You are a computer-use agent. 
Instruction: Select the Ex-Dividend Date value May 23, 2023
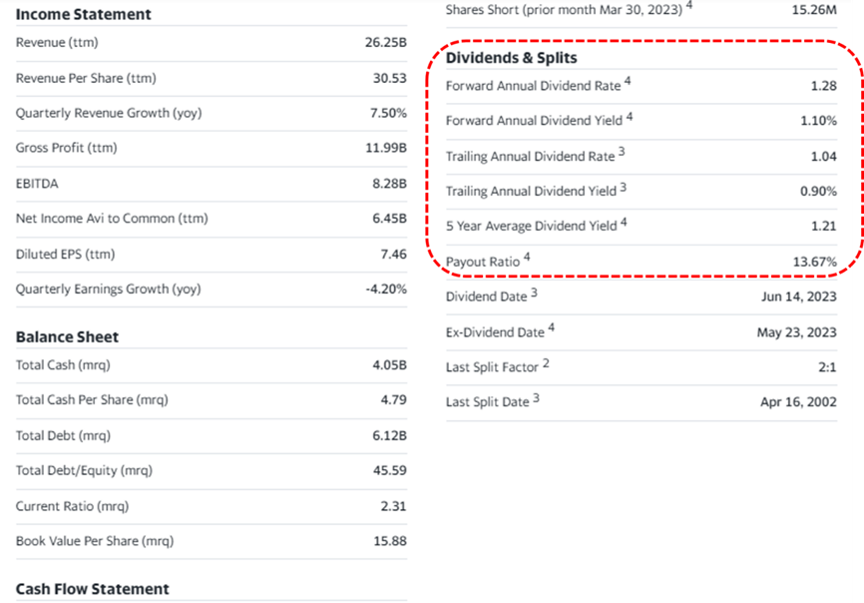coord(796,332)
